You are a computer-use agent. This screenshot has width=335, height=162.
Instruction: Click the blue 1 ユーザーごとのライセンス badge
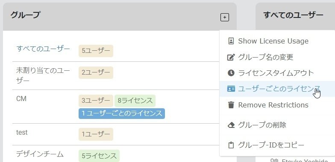coord(122,113)
